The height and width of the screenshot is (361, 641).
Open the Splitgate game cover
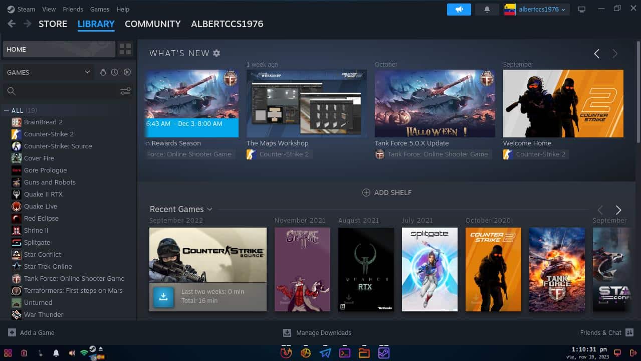430,269
